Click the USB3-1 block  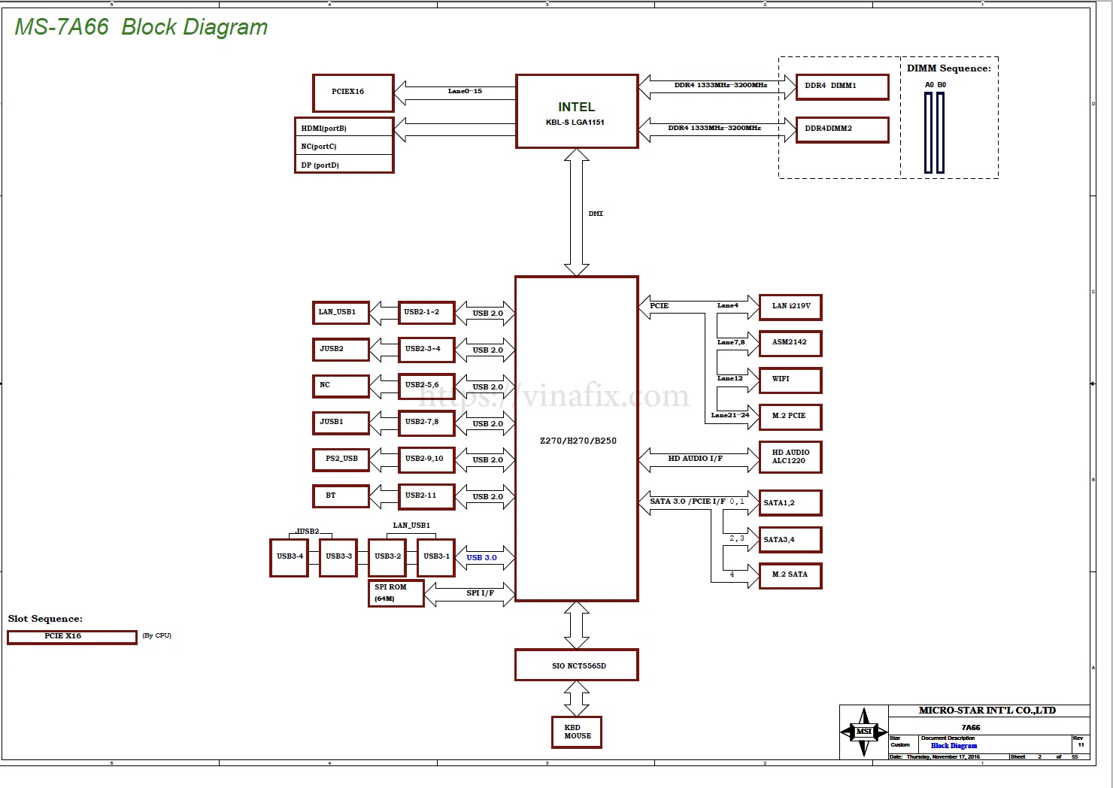[x=436, y=557]
